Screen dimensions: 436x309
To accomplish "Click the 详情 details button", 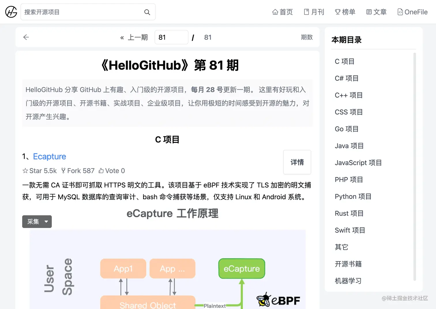I will (x=297, y=162).
